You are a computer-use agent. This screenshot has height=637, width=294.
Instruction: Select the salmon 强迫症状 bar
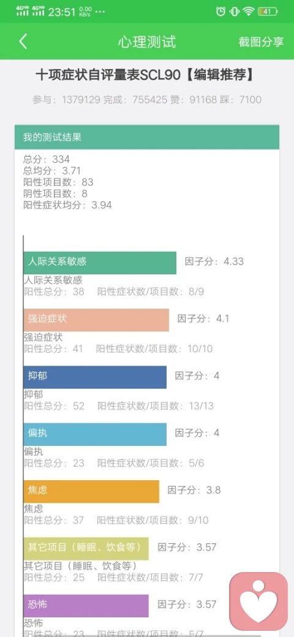96,320
